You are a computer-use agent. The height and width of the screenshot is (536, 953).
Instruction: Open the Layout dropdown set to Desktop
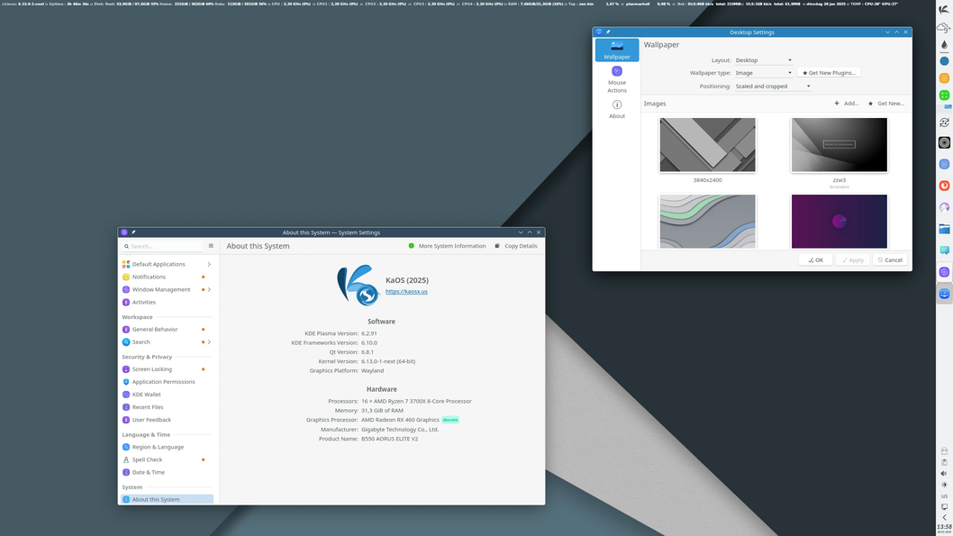763,59
